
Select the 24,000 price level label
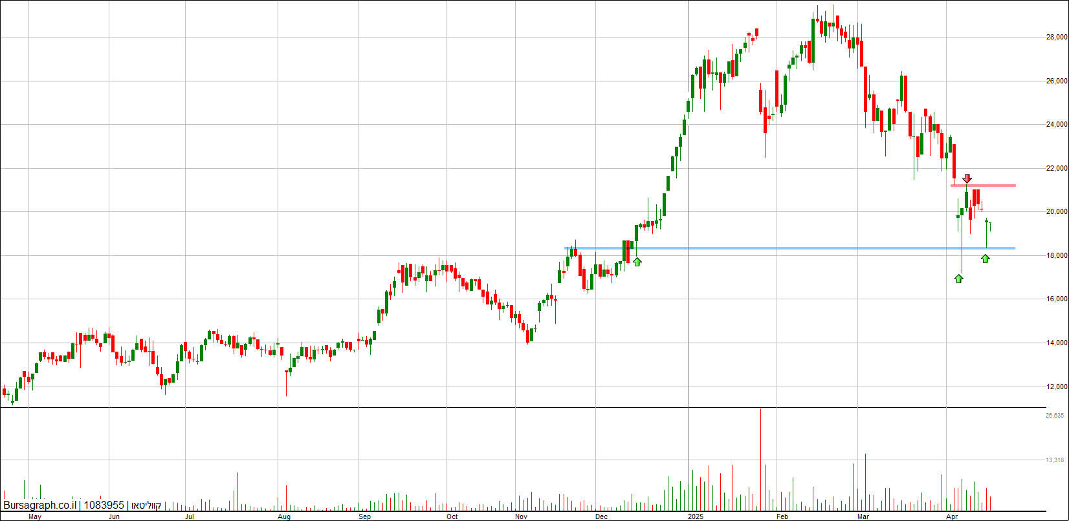[x=1056, y=125]
